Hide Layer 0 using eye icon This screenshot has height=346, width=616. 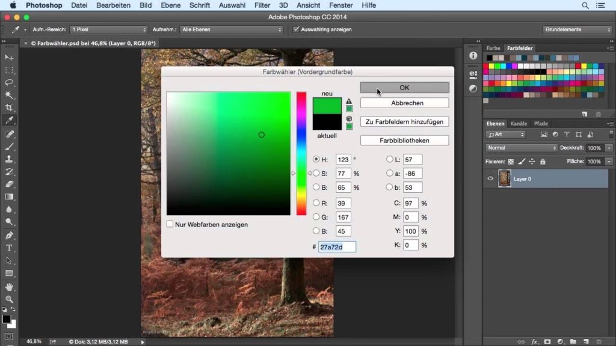490,178
